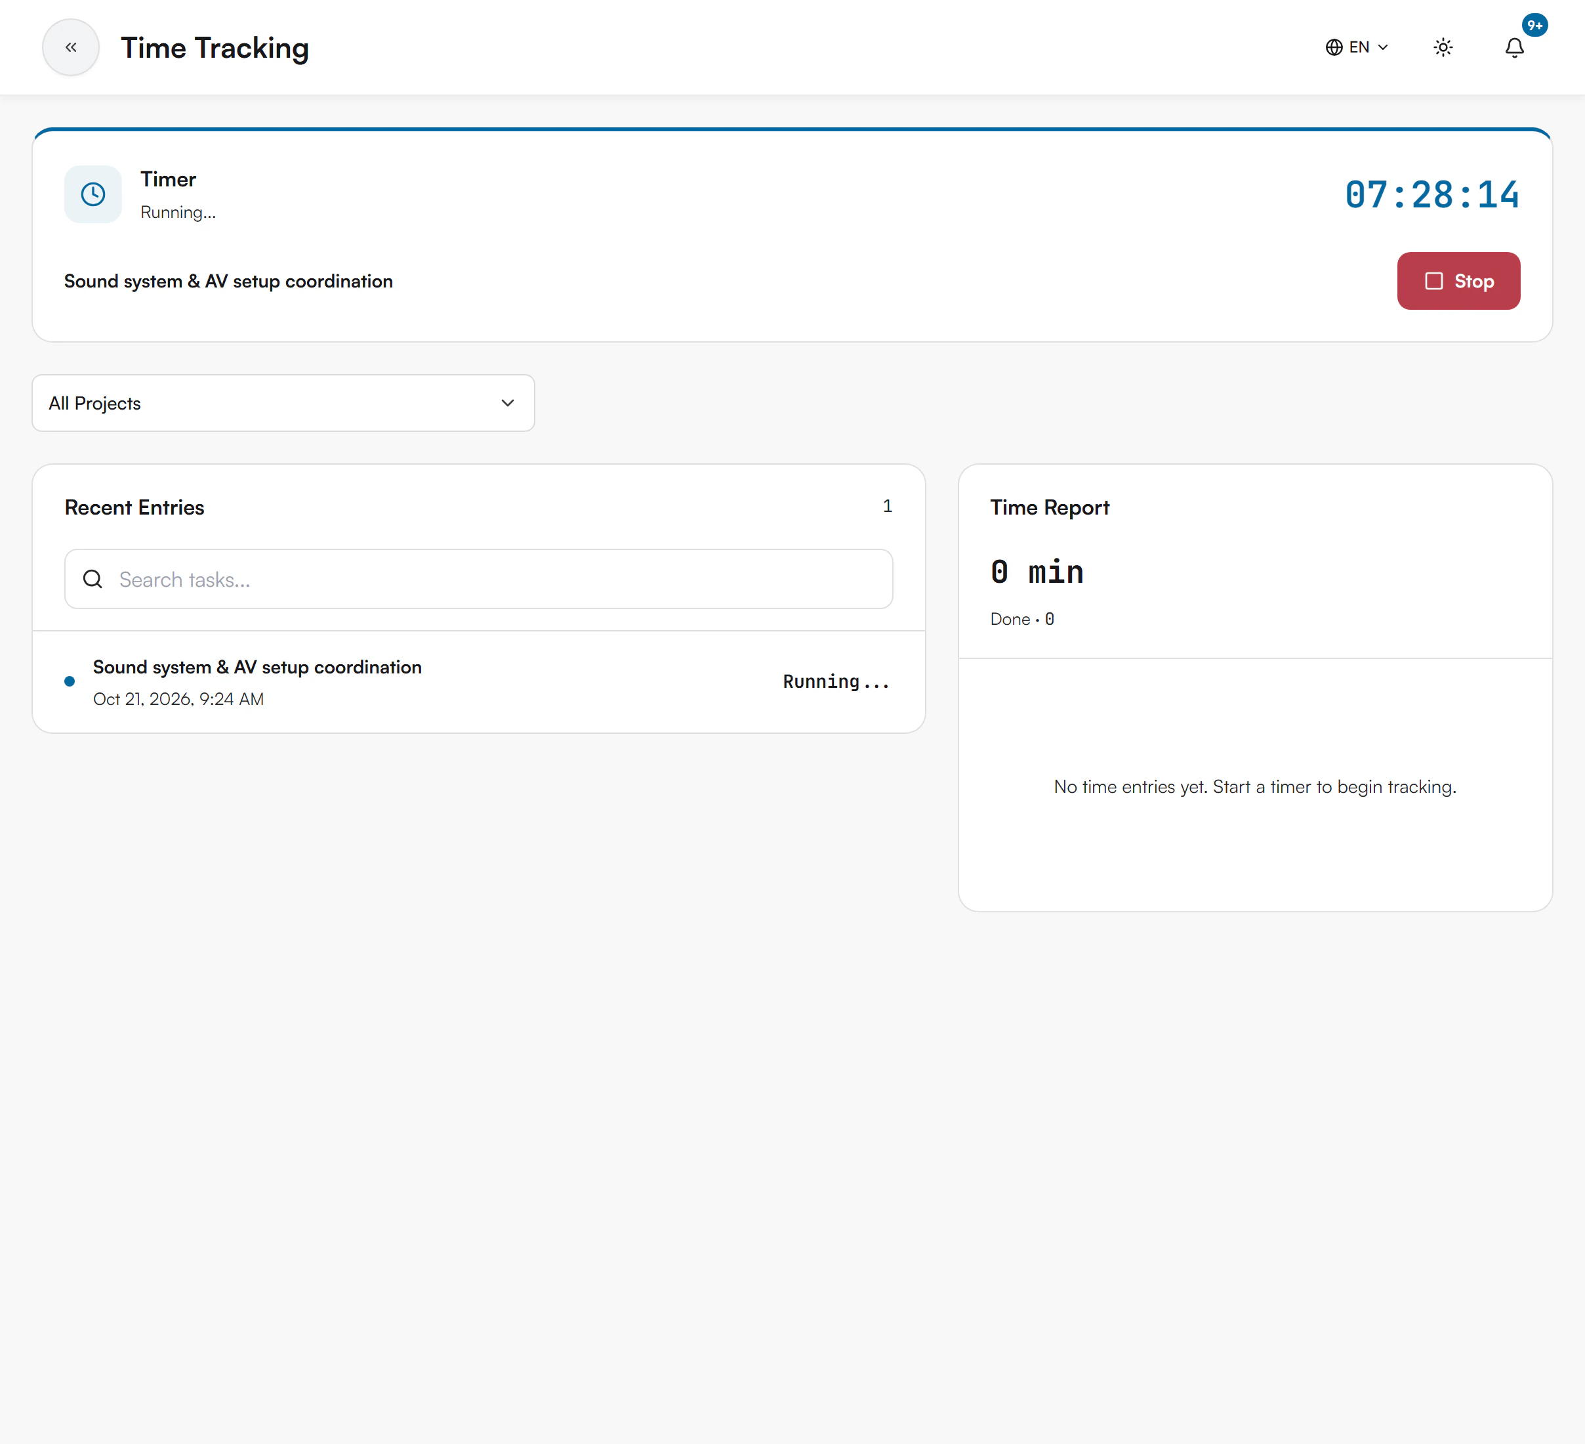Viewport: 1585px width, 1444px height.
Task: Click the entry date Oct 21, 2026, 9:24 AM
Action: pos(178,698)
